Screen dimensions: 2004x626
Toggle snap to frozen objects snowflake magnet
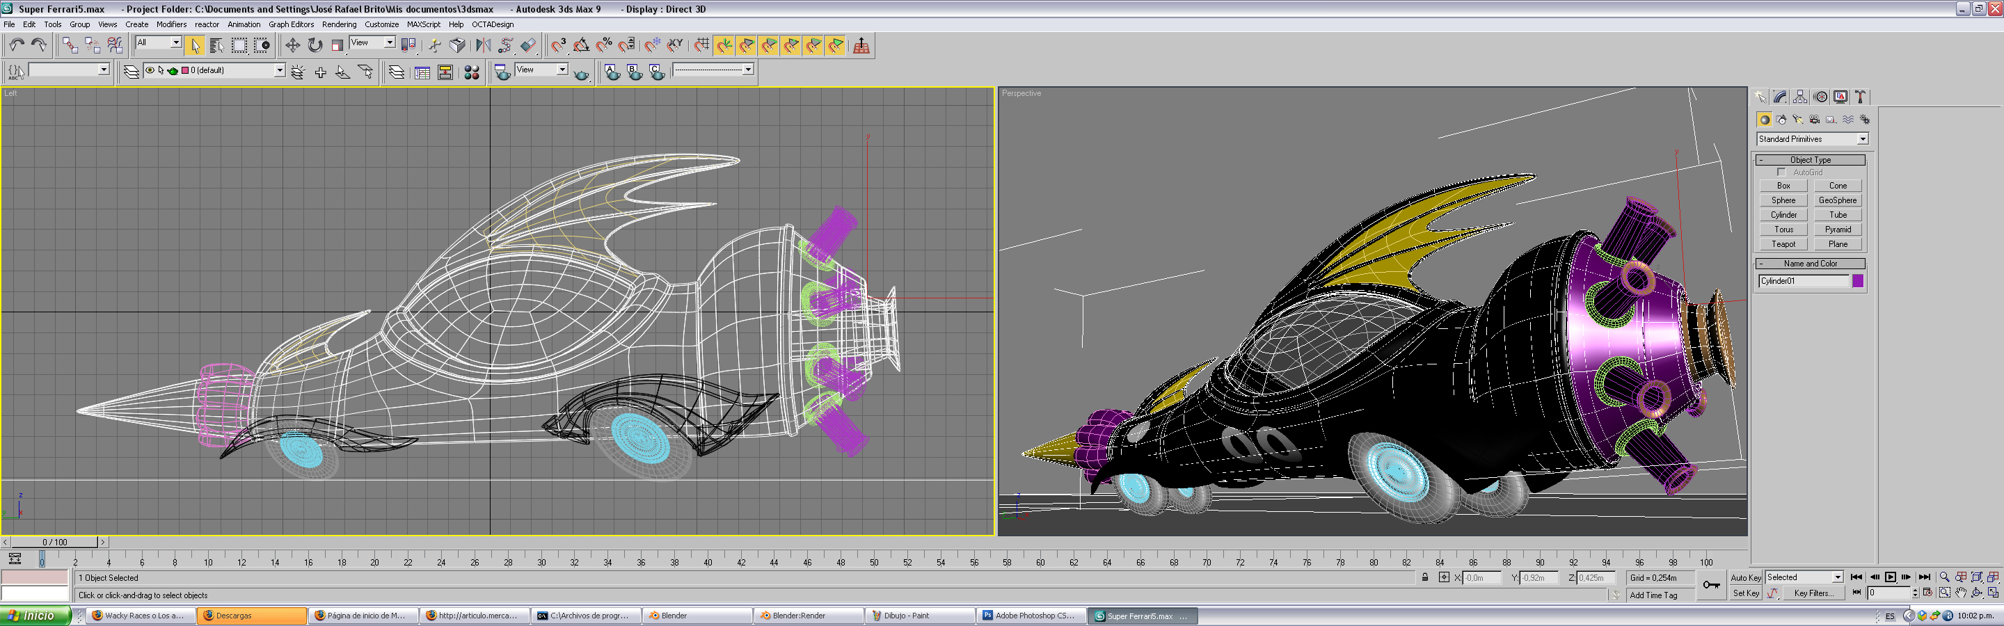click(x=653, y=46)
